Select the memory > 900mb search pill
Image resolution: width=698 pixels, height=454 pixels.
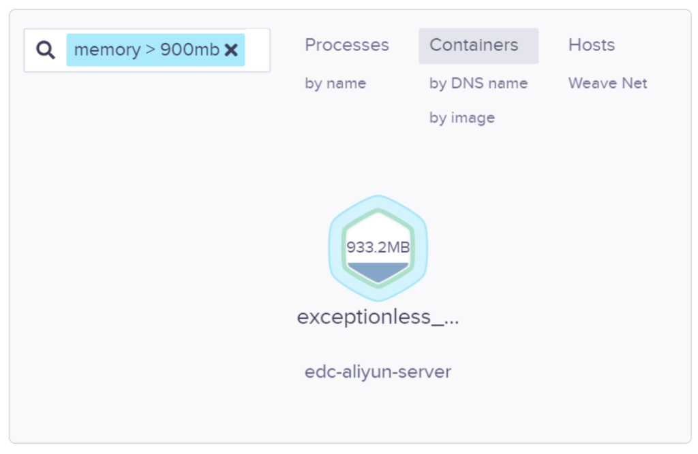(x=155, y=50)
